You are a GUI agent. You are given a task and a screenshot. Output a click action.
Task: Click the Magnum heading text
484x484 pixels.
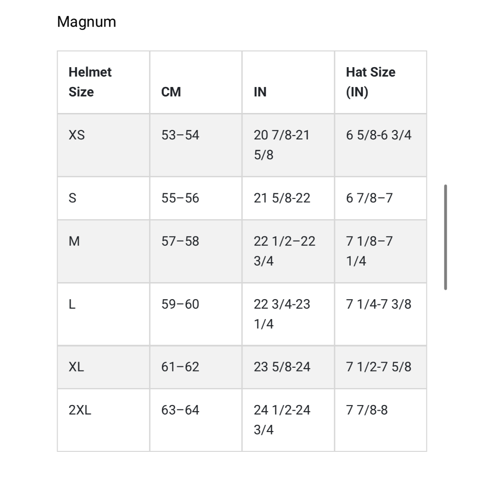(x=86, y=22)
